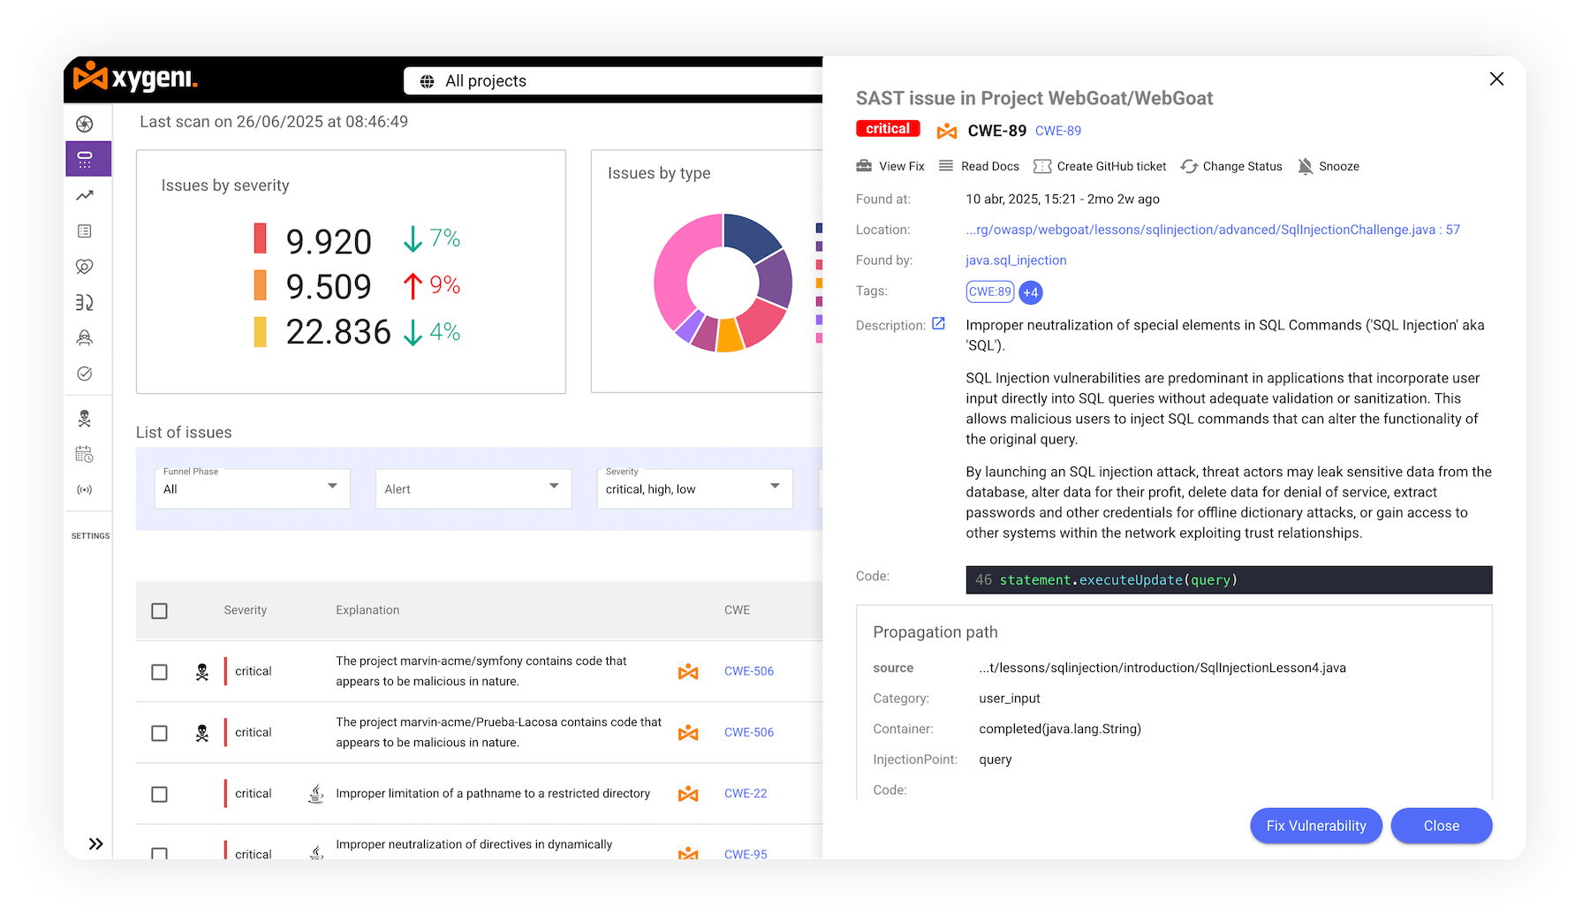Open the CWE-95 link
The width and height of the screenshot is (1590, 915).
[746, 854]
